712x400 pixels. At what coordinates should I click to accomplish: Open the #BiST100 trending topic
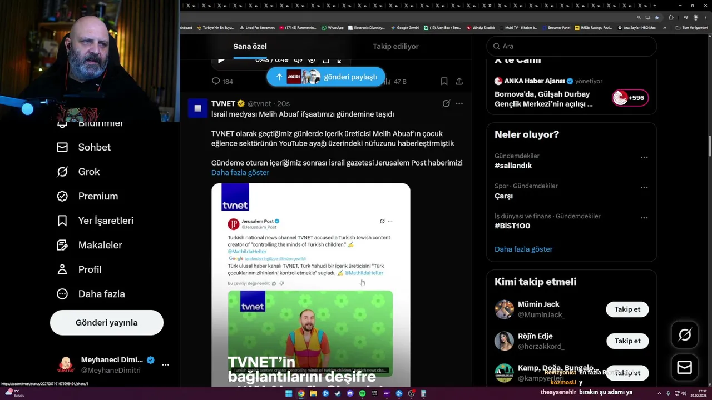pos(512,226)
